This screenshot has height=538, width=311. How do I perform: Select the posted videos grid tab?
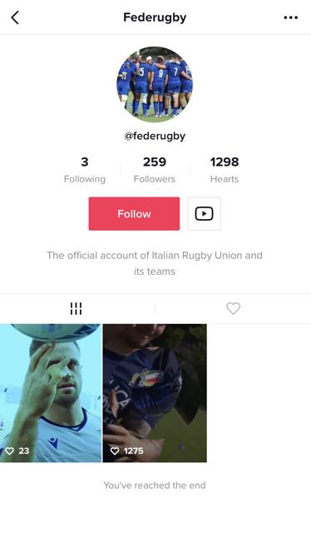coord(76,308)
